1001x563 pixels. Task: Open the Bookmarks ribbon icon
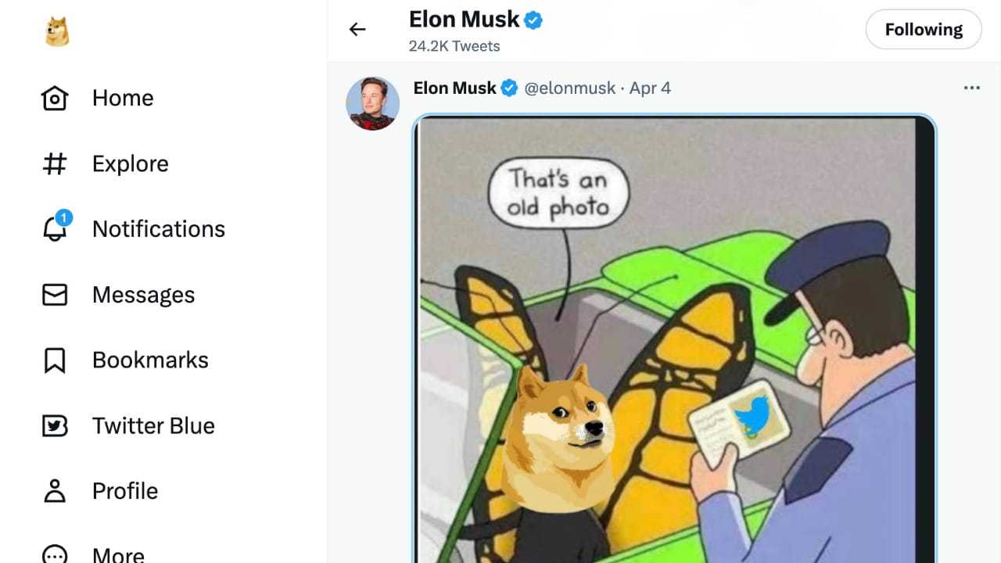click(x=55, y=360)
